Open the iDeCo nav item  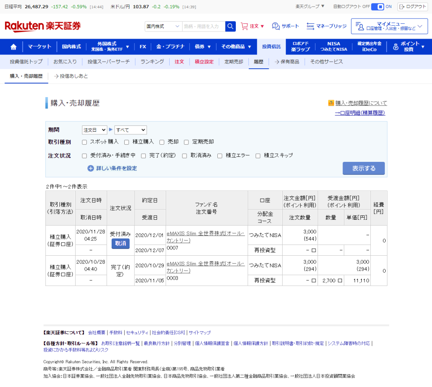point(369,46)
